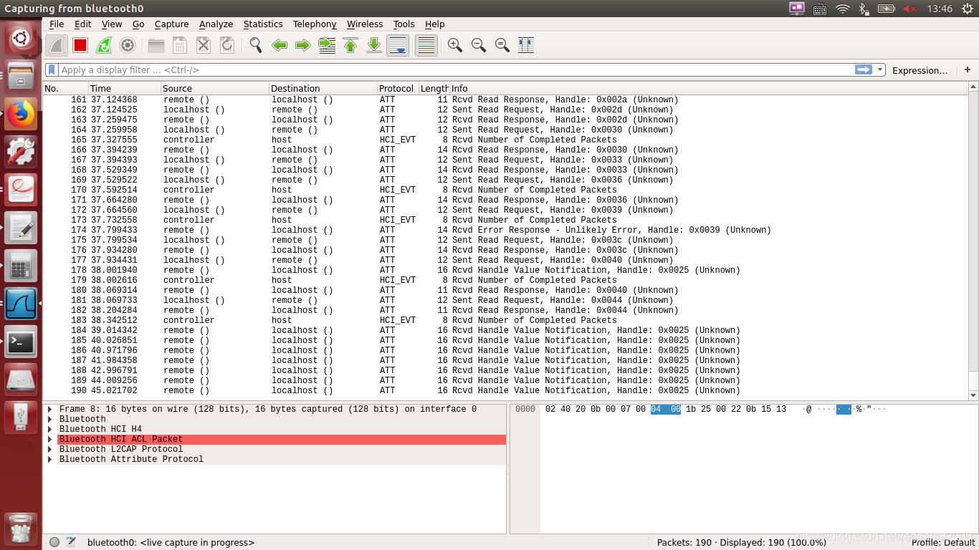The height and width of the screenshot is (550, 979).
Task: Open the File menu
Action: (x=57, y=24)
